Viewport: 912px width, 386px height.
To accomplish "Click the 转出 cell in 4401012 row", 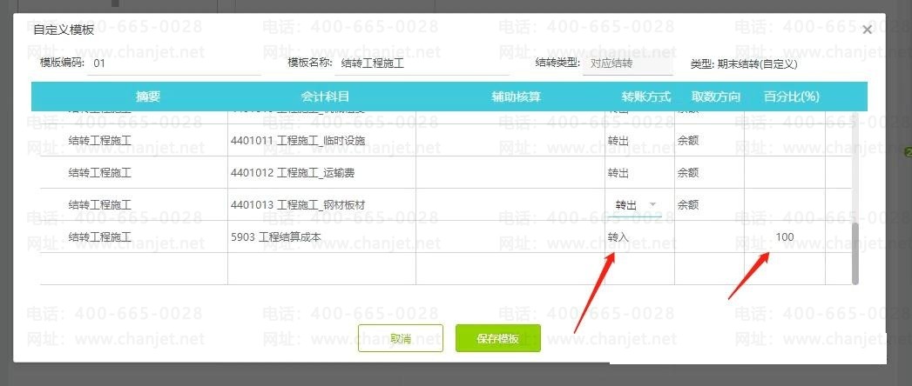I will tap(639, 172).
